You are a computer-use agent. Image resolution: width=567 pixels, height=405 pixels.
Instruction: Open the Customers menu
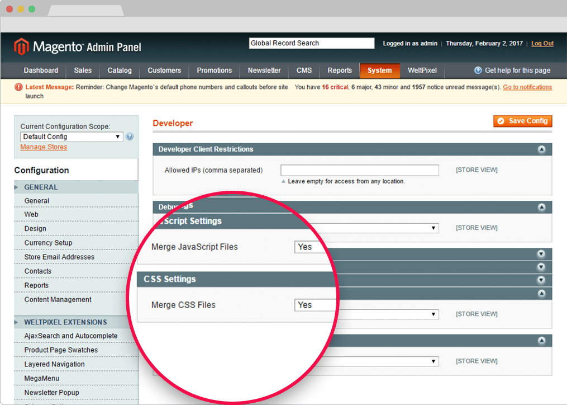(164, 70)
